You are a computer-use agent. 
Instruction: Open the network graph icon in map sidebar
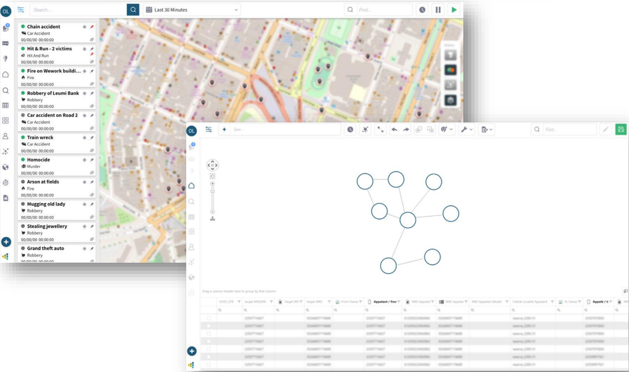tap(6, 151)
